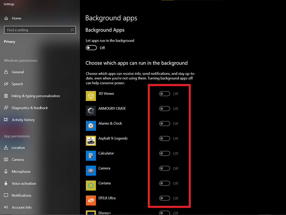Image resolution: width=286 pixels, height=215 pixels.
Task: Click the Windows permissions heading
Action: click(x=20, y=61)
